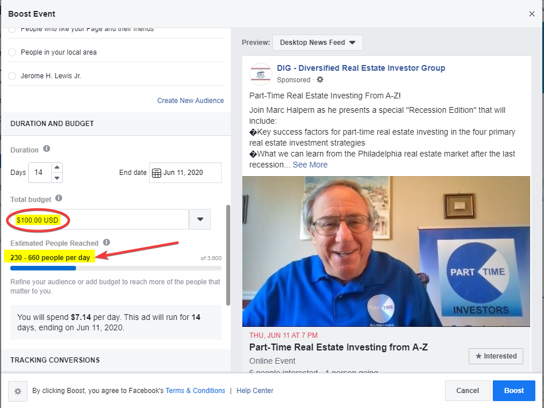Click the $100.00 USD budget field
The height and width of the screenshot is (408, 544).
[x=100, y=219]
